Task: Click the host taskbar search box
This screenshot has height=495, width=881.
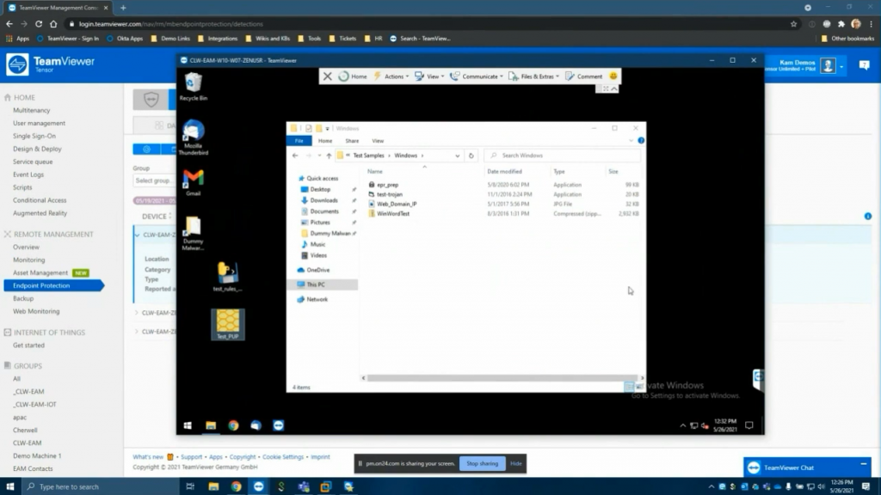Action: coord(101,486)
